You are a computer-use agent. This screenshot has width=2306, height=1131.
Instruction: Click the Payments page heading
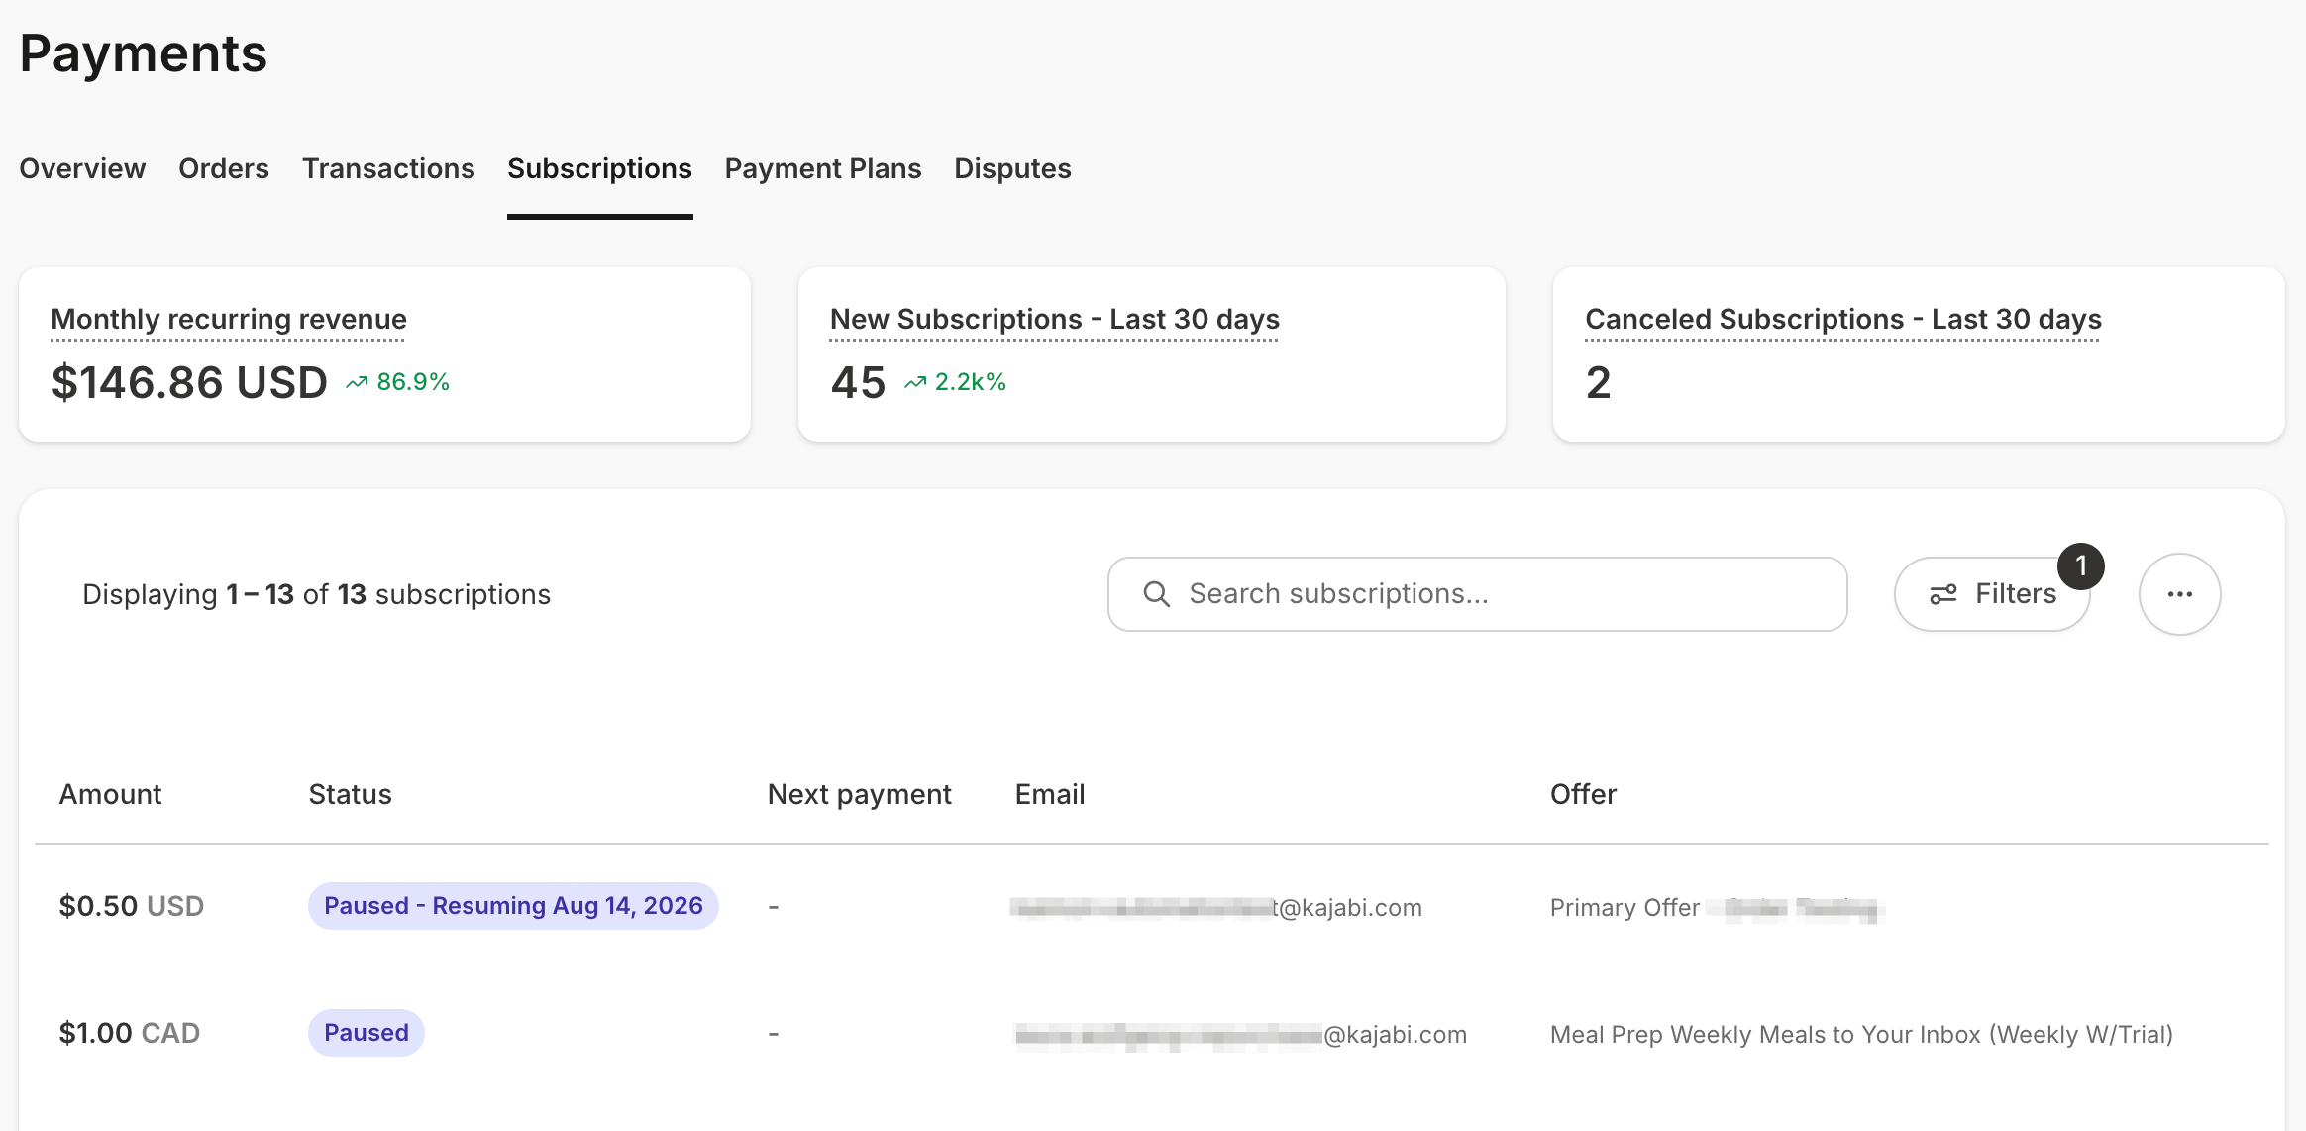click(x=144, y=53)
